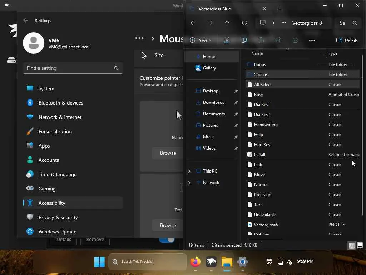The image size is (366, 275).
Task: Switch to large thumbnails view layout
Action: pos(360,245)
